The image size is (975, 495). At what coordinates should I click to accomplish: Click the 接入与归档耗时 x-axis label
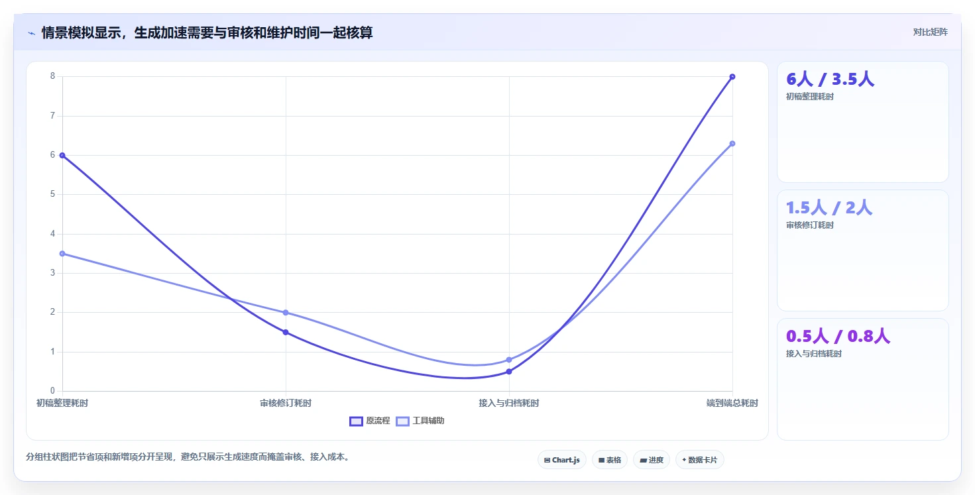tap(509, 403)
